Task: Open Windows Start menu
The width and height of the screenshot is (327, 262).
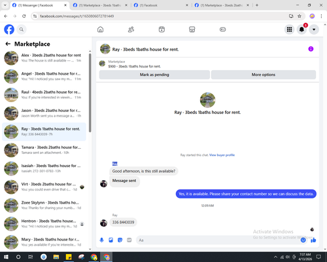Action: [6, 257]
